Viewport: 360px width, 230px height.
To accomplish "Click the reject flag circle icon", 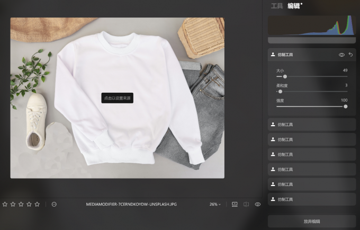I will 54,204.
